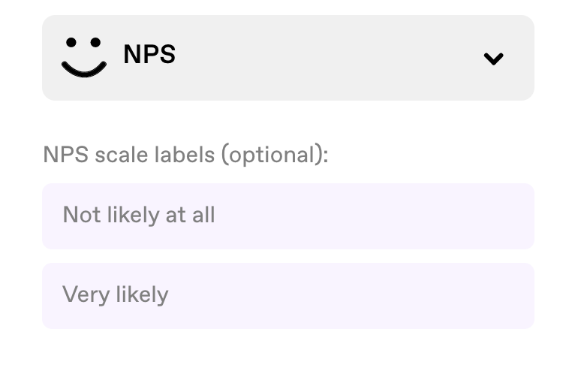
Task: Click the smiley face NPS icon
Action: [84, 57]
